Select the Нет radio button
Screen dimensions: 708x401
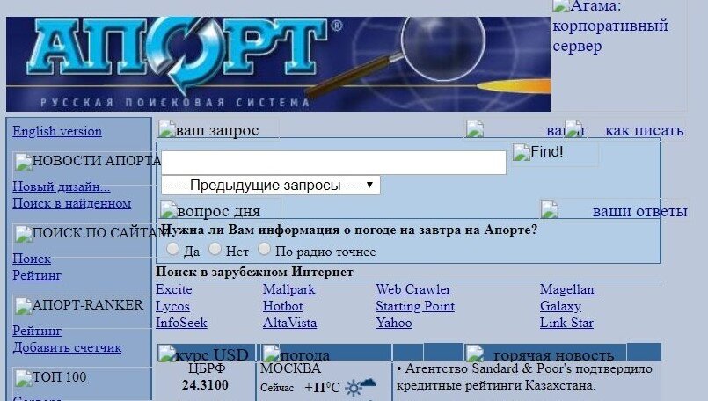215,249
